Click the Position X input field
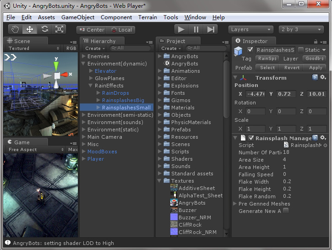Viewport: 332px width, 250px height. (256, 94)
